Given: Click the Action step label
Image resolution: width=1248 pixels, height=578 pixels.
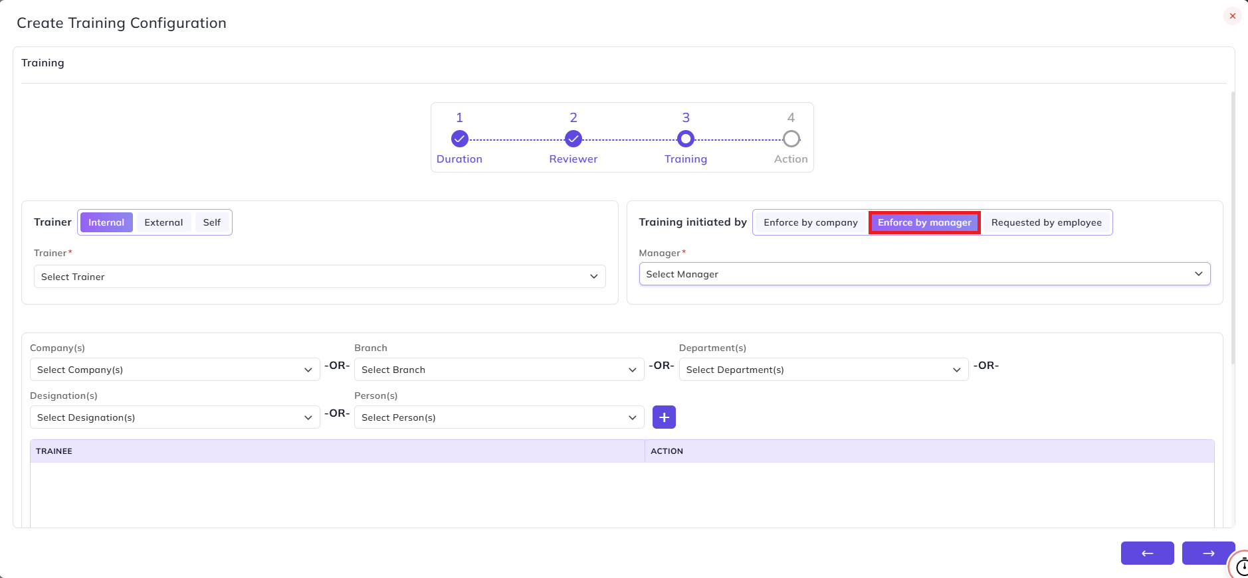Looking at the screenshot, I should coord(791,159).
